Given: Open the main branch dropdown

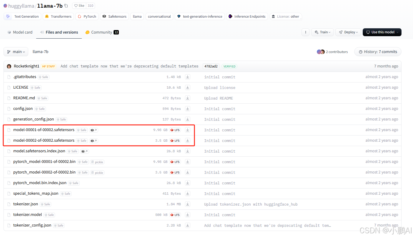Looking at the screenshot, I should click(x=16, y=52).
